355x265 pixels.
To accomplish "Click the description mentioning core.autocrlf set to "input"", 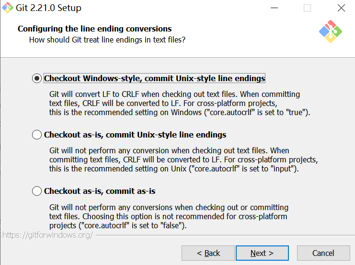I will coord(183,159).
